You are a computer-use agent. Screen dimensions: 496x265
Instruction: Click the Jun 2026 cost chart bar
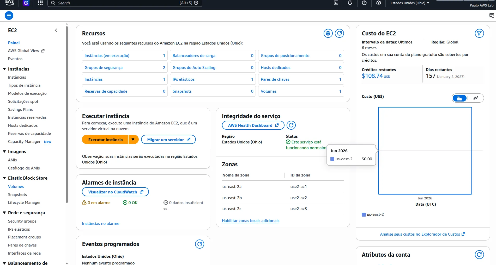tap(425, 151)
